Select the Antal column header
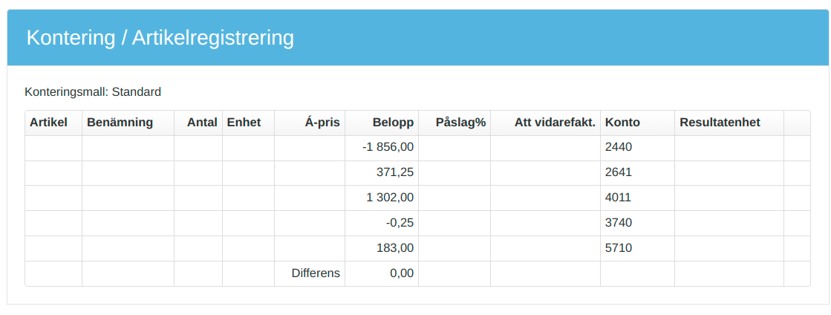The image size is (831, 315). tap(202, 123)
